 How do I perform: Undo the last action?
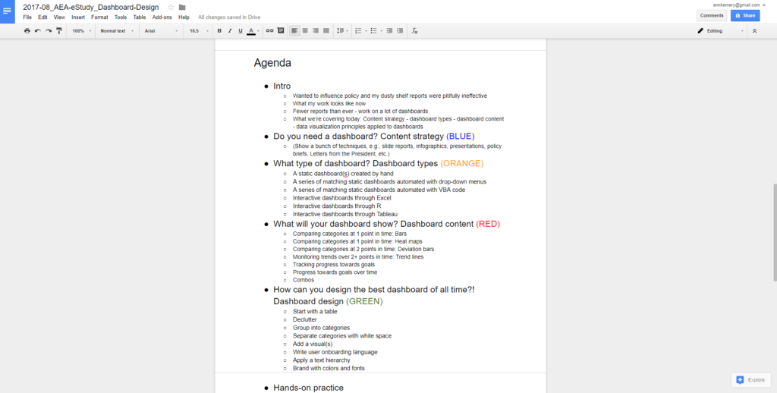[38, 31]
